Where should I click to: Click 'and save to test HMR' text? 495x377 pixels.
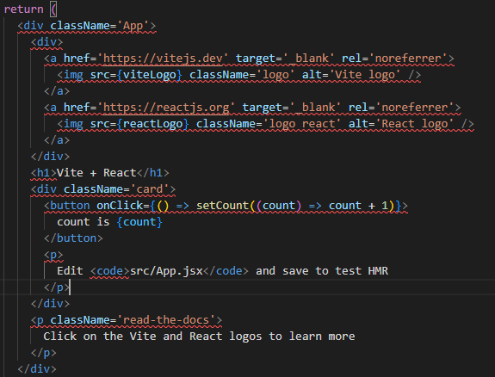(322, 271)
